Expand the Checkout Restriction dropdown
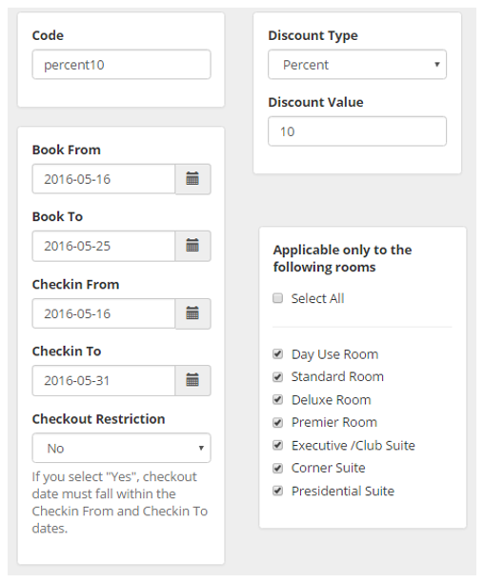This screenshot has width=484, height=583. (121, 448)
